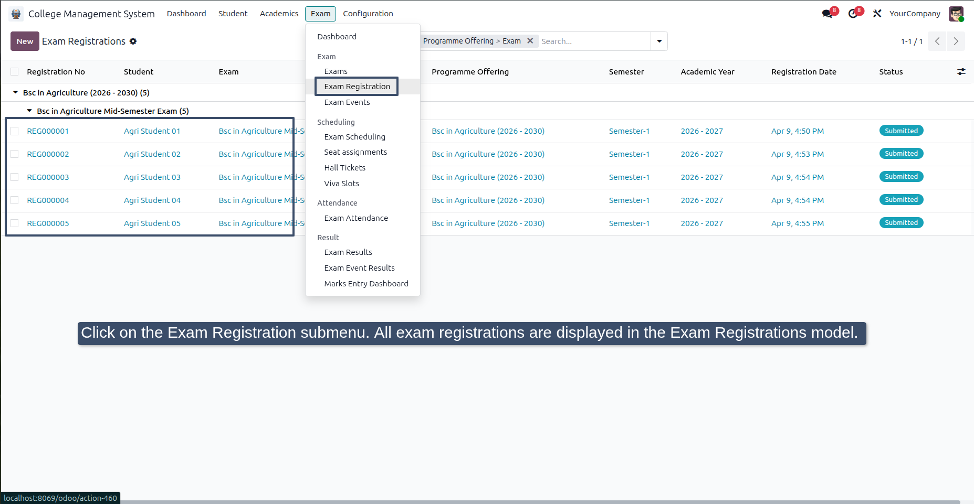Open the activities clock icon

pos(853,14)
